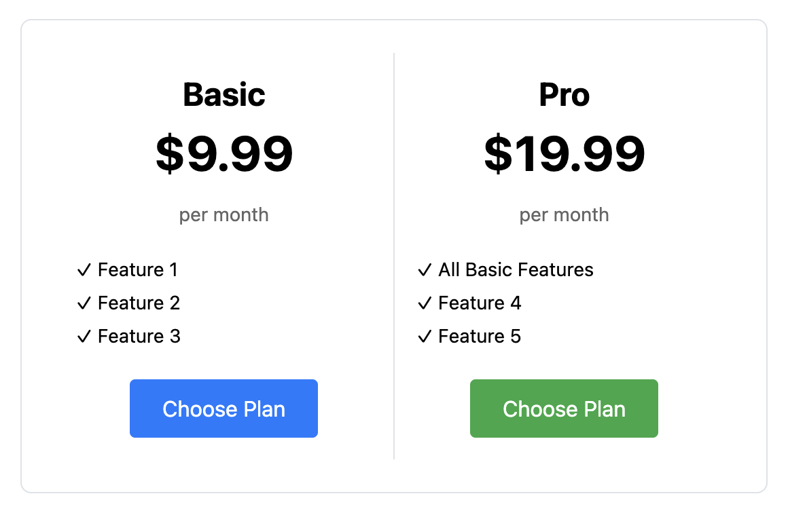Click the $9.99 price label
The width and height of the screenshot is (788, 513).
(x=224, y=153)
